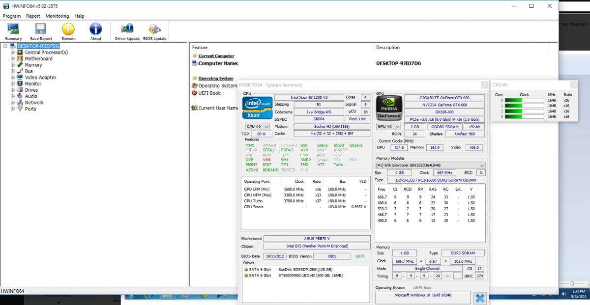Expand the Motherboard tree node
This screenshot has height=305, width=590.
coord(13,58)
